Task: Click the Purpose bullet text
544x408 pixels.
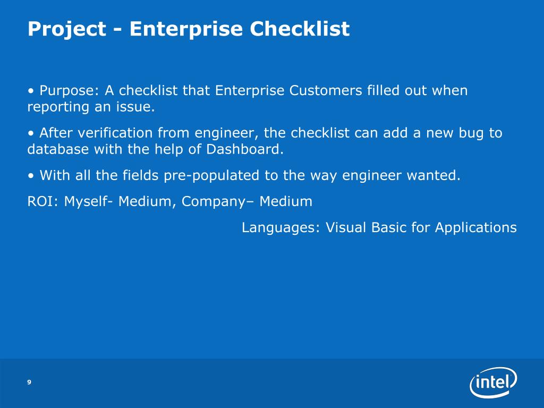Action: pos(248,98)
